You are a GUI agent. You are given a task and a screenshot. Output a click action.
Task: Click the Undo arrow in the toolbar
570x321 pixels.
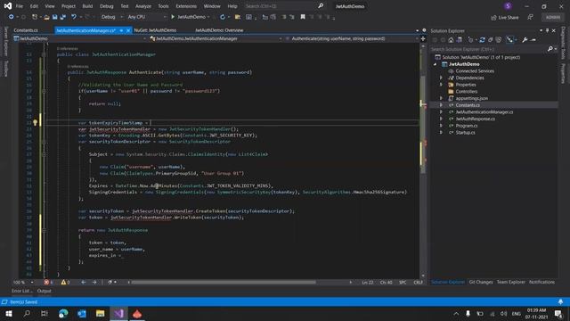tap(74, 17)
